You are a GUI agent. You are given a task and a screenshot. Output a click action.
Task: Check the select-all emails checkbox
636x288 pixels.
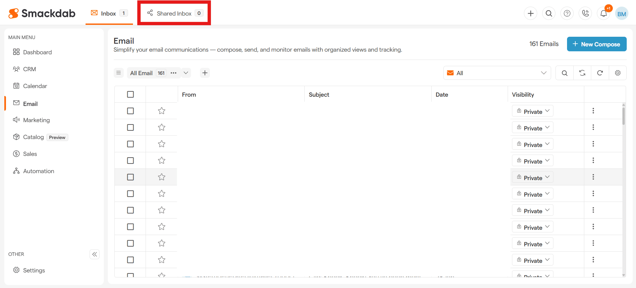tap(130, 95)
